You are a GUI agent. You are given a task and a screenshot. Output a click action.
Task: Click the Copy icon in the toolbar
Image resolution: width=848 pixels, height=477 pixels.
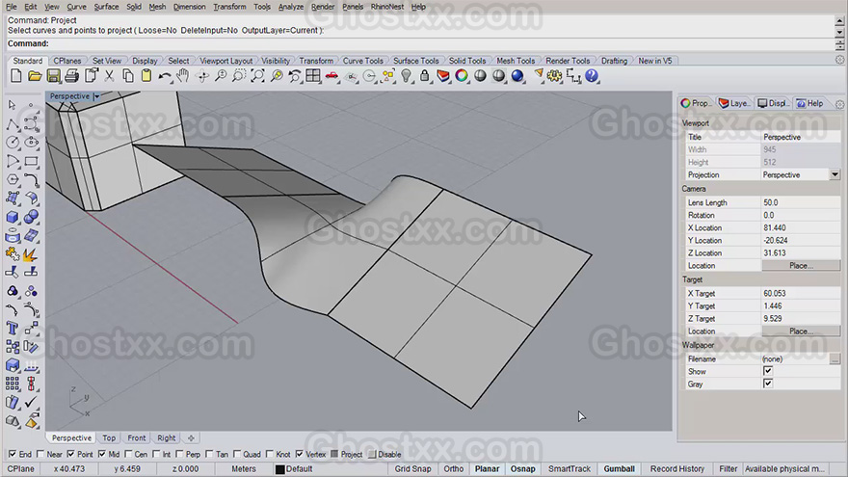click(127, 76)
